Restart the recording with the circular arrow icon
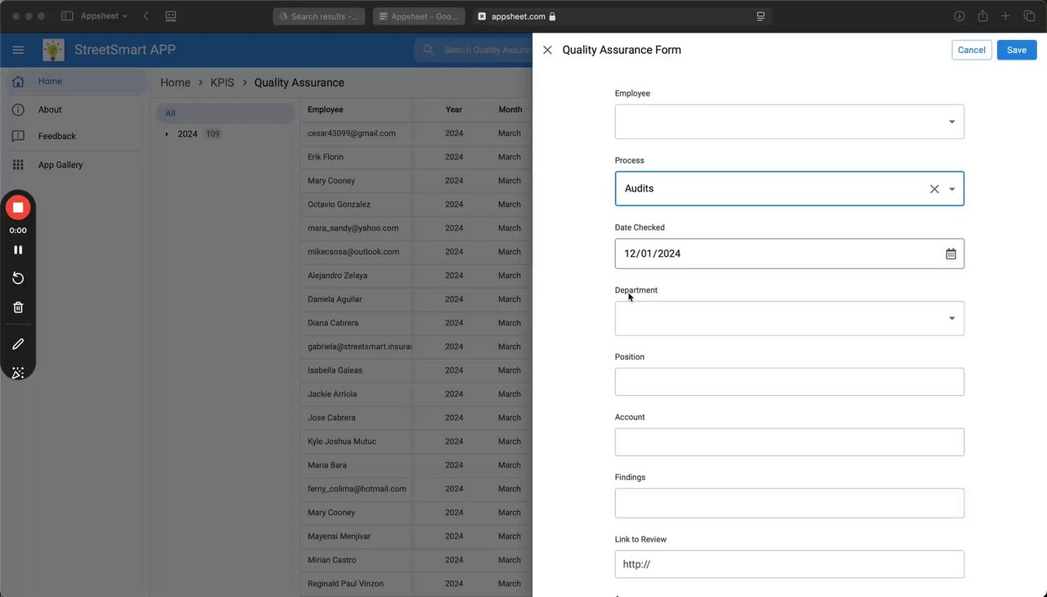Image resolution: width=1047 pixels, height=597 pixels. (x=18, y=279)
